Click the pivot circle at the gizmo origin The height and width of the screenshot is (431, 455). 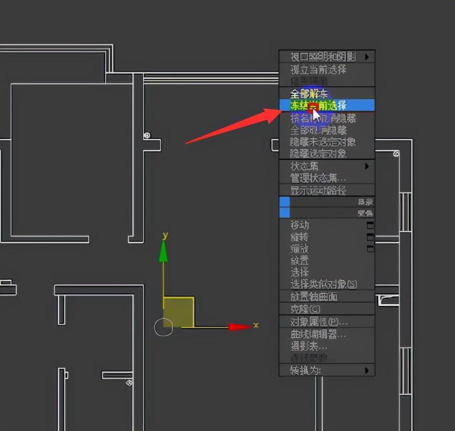[x=163, y=326]
